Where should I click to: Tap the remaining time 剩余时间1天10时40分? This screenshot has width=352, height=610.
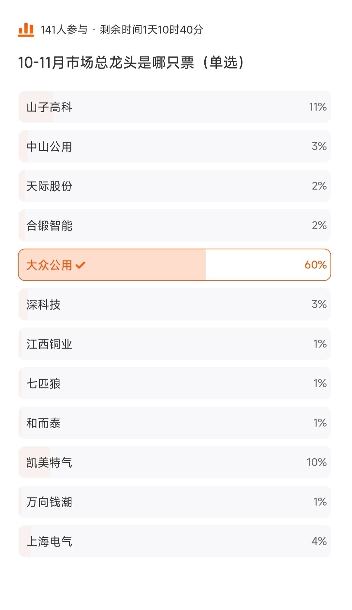(152, 30)
